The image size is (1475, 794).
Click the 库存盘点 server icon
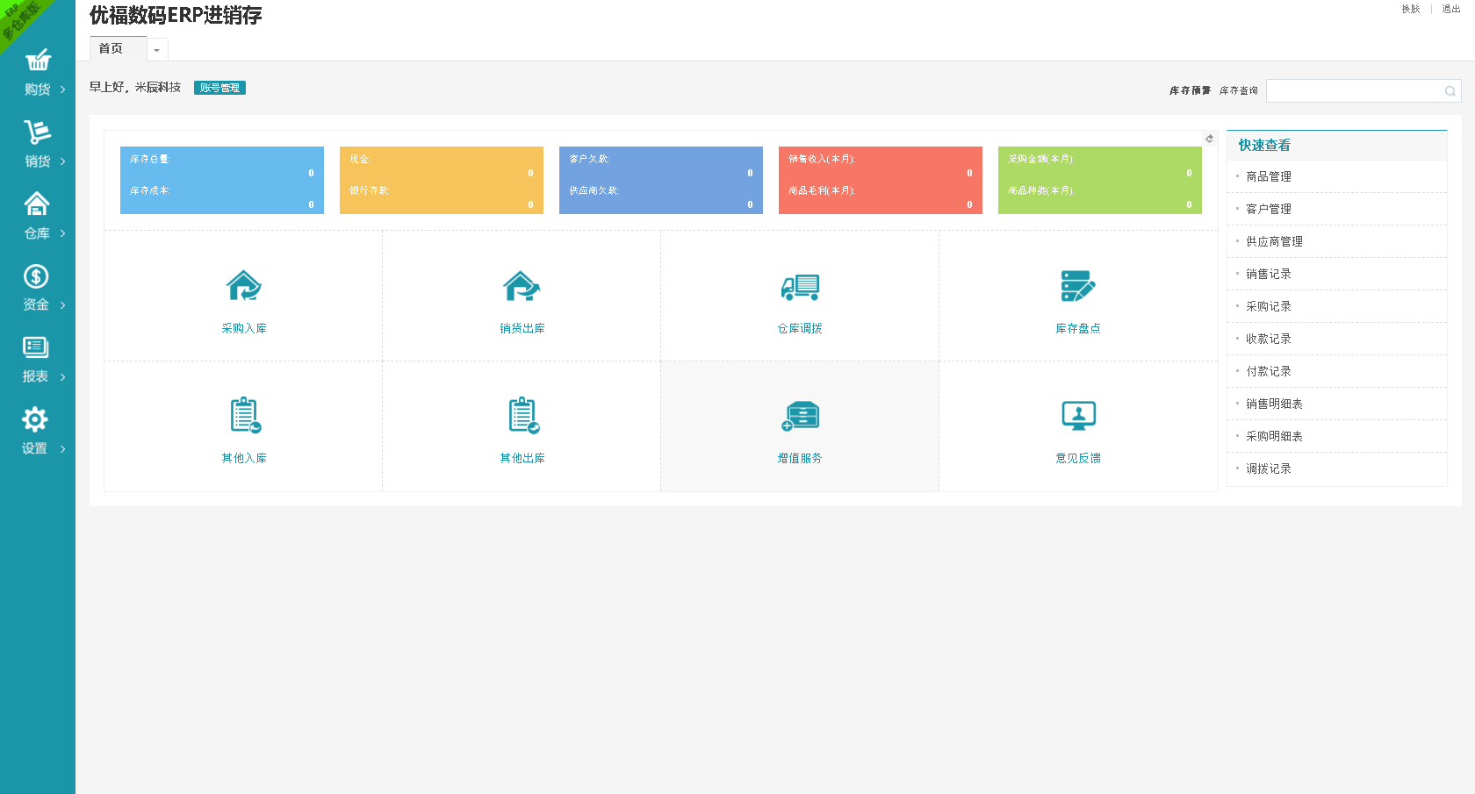pyautogui.click(x=1078, y=286)
